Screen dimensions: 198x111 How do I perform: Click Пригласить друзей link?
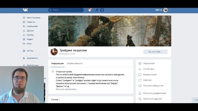152,99
